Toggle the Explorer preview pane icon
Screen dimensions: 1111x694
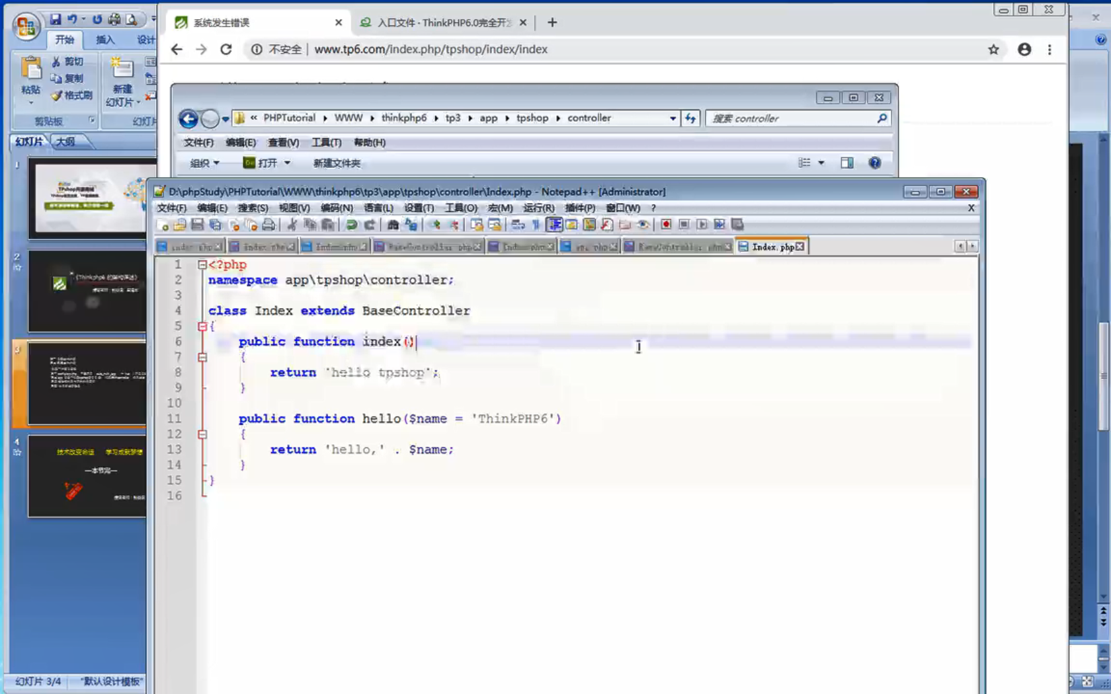pyautogui.click(x=846, y=163)
